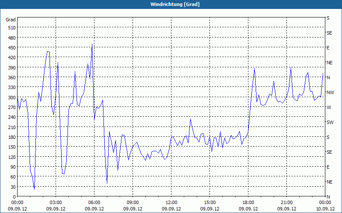Click the 120 degree axis label
This screenshot has height=213, width=342.
[x=12, y=157]
